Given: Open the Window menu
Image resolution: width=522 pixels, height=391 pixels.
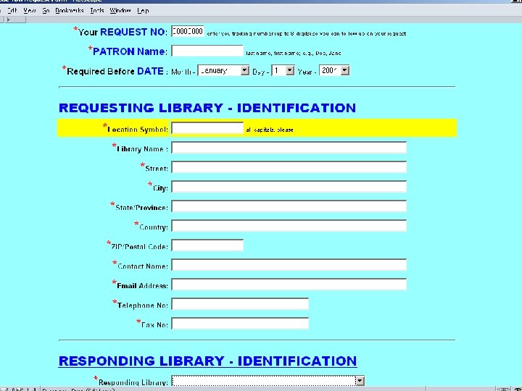Looking at the screenshot, I should point(120,11).
